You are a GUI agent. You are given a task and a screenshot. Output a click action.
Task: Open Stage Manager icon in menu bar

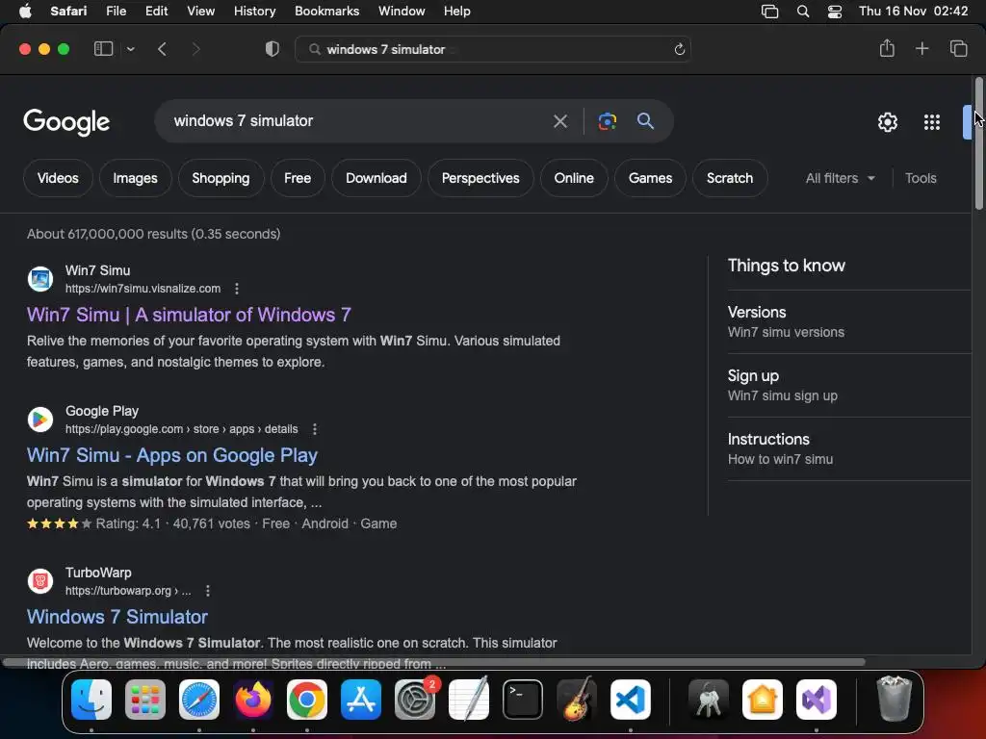pyautogui.click(x=769, y=12)
